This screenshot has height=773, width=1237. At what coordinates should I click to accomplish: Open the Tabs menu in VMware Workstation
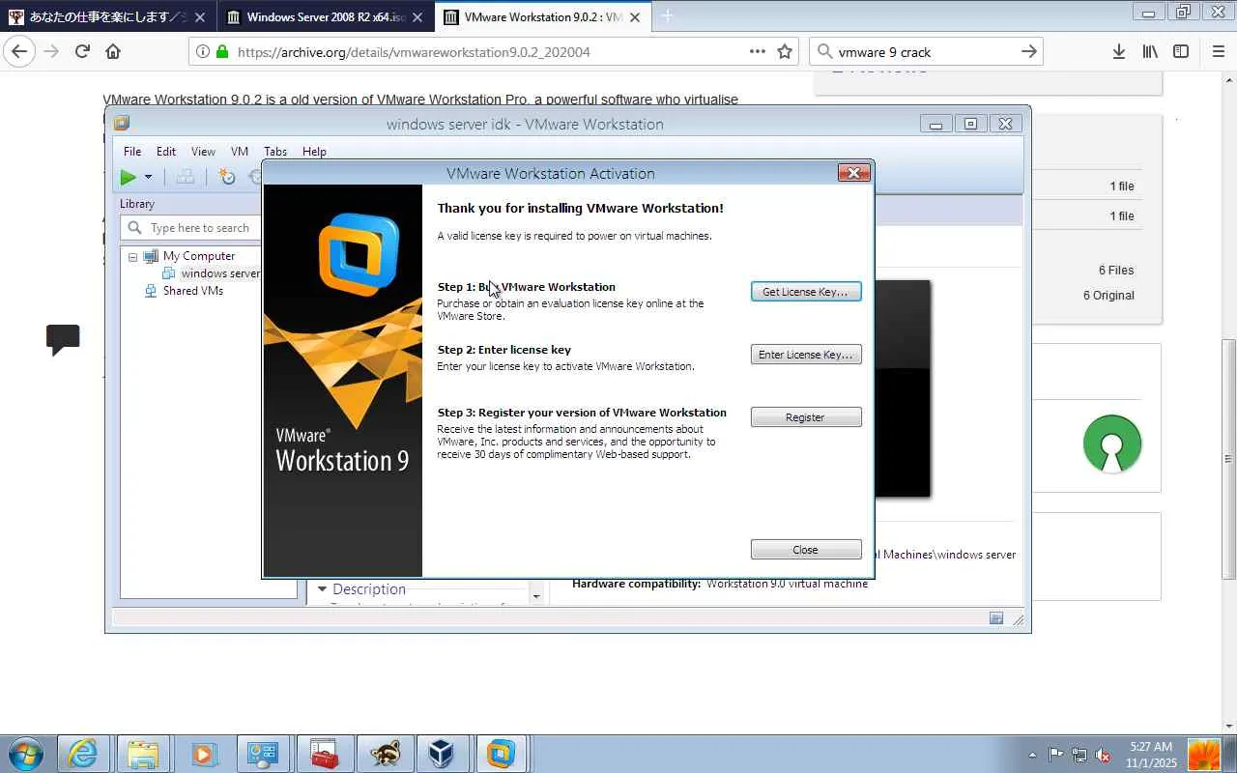pyautogui.click(x=275, y=152)
